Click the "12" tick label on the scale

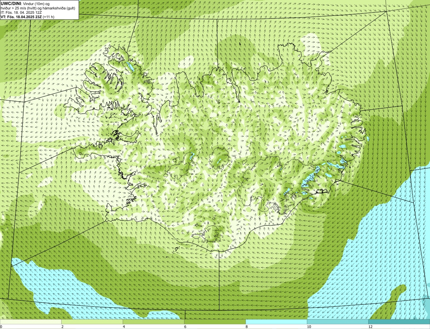pos(370,327)
